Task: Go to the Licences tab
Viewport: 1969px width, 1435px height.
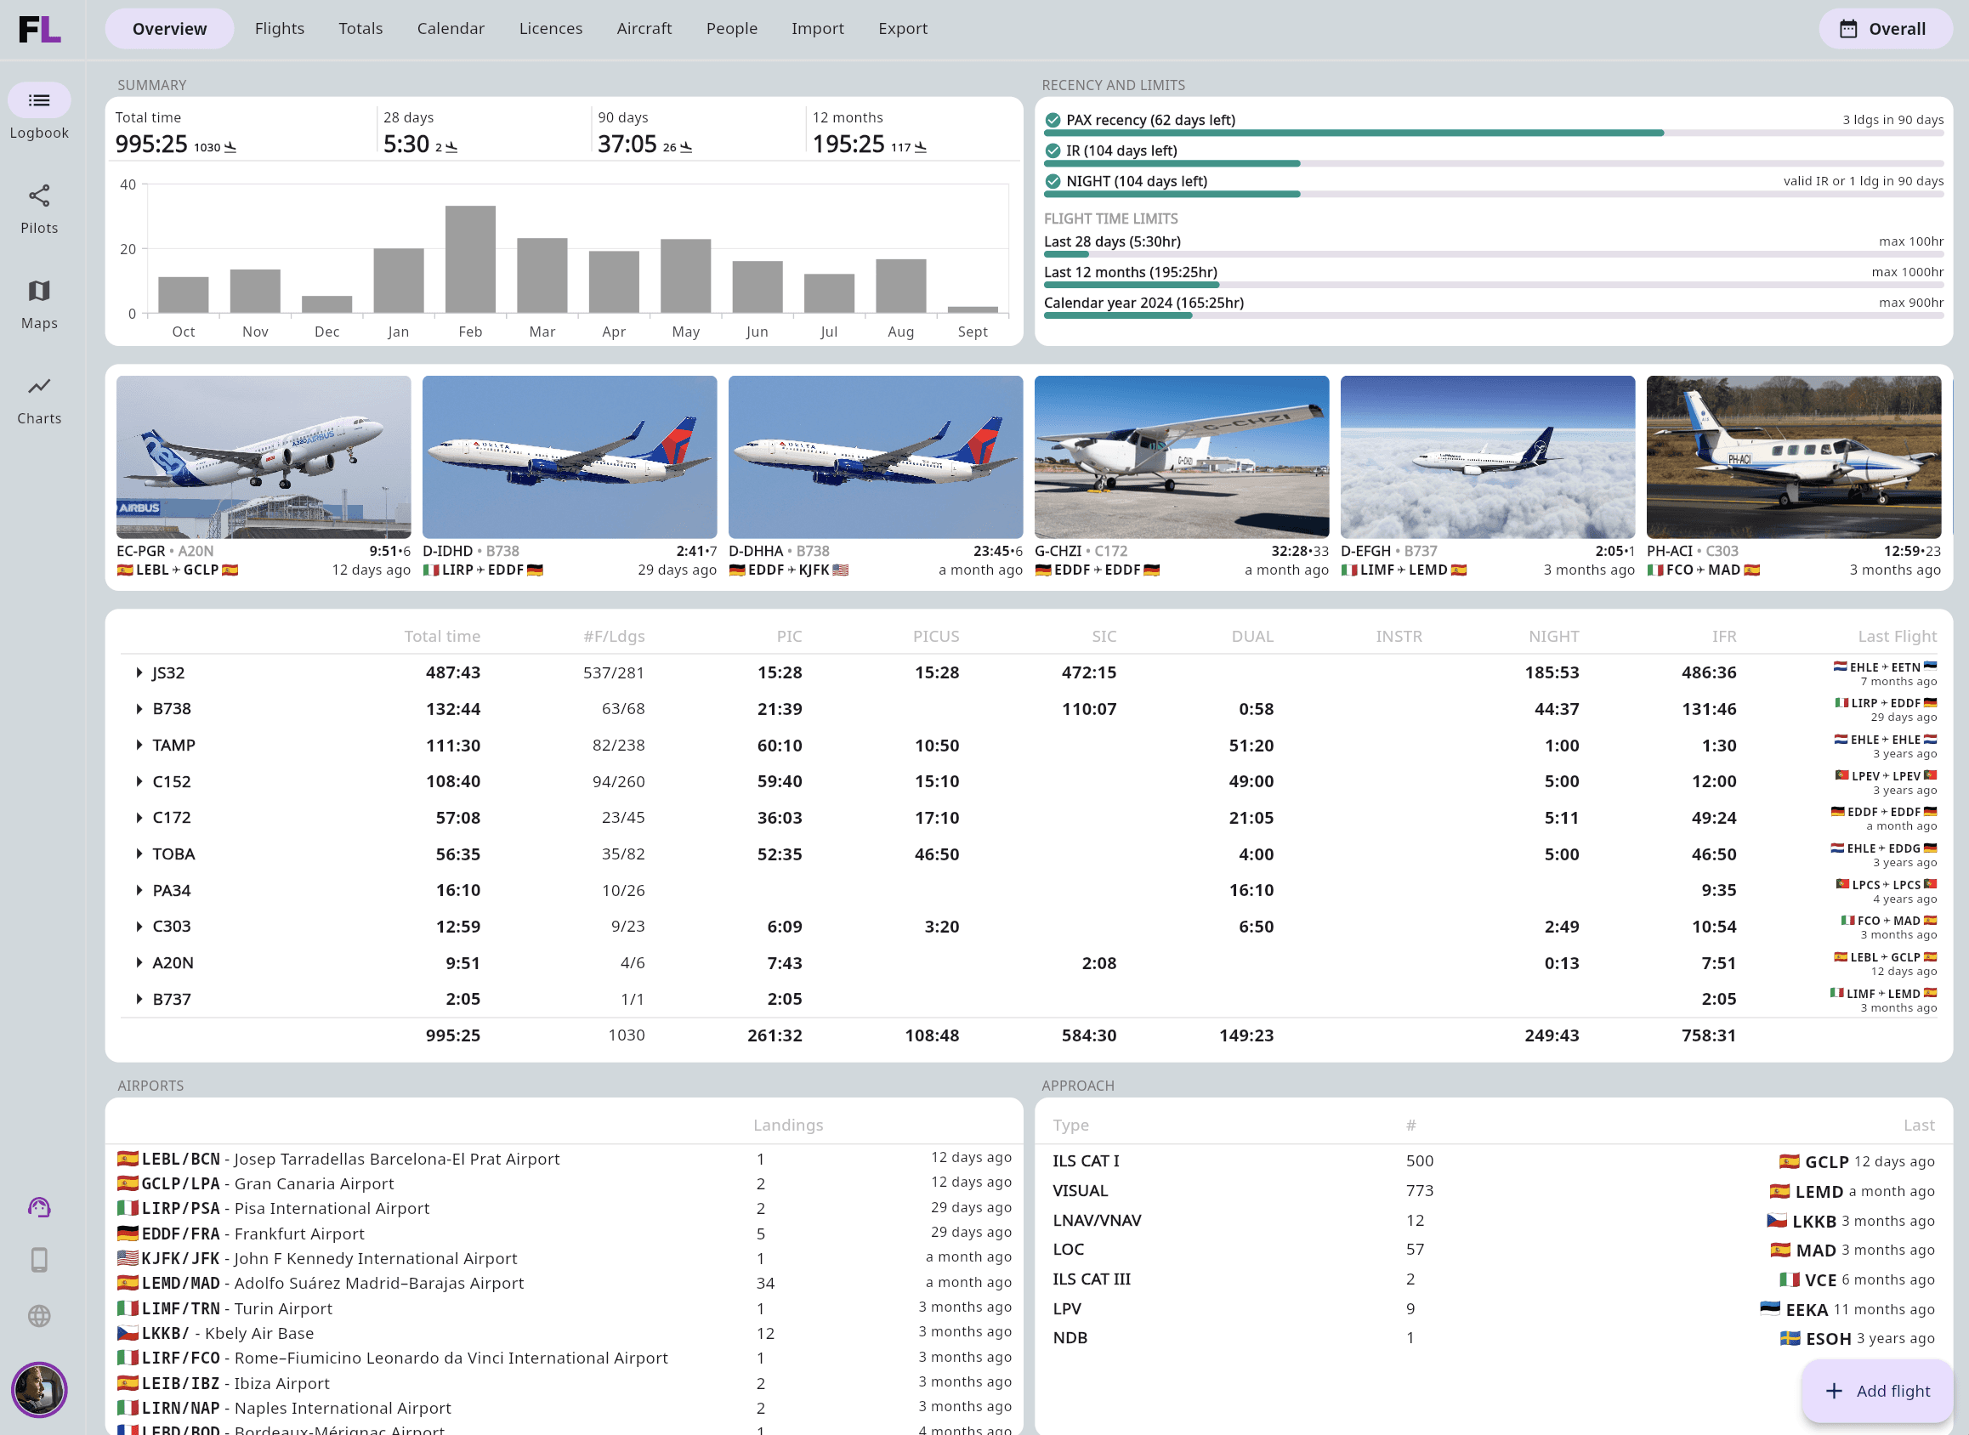Action: tap(551, 29)
